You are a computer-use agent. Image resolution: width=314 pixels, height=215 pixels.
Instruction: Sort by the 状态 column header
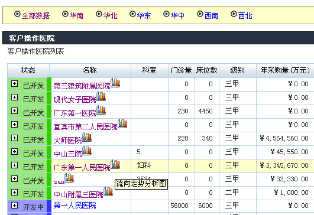coord(28,70)
